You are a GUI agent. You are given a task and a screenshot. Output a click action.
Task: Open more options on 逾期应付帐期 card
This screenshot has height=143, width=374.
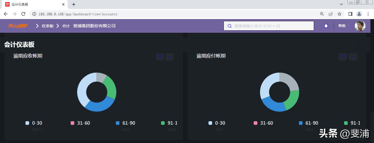[353, 57]
